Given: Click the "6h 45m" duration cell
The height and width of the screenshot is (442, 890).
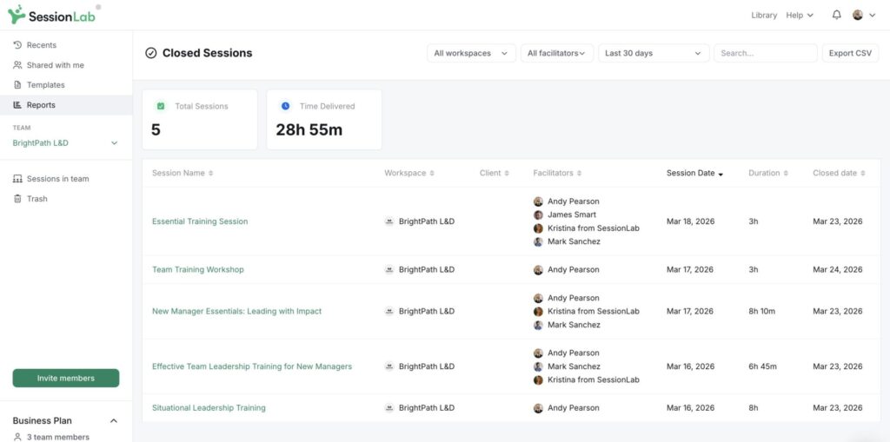Looking at the screenshot, I should (x=763, y=366).
